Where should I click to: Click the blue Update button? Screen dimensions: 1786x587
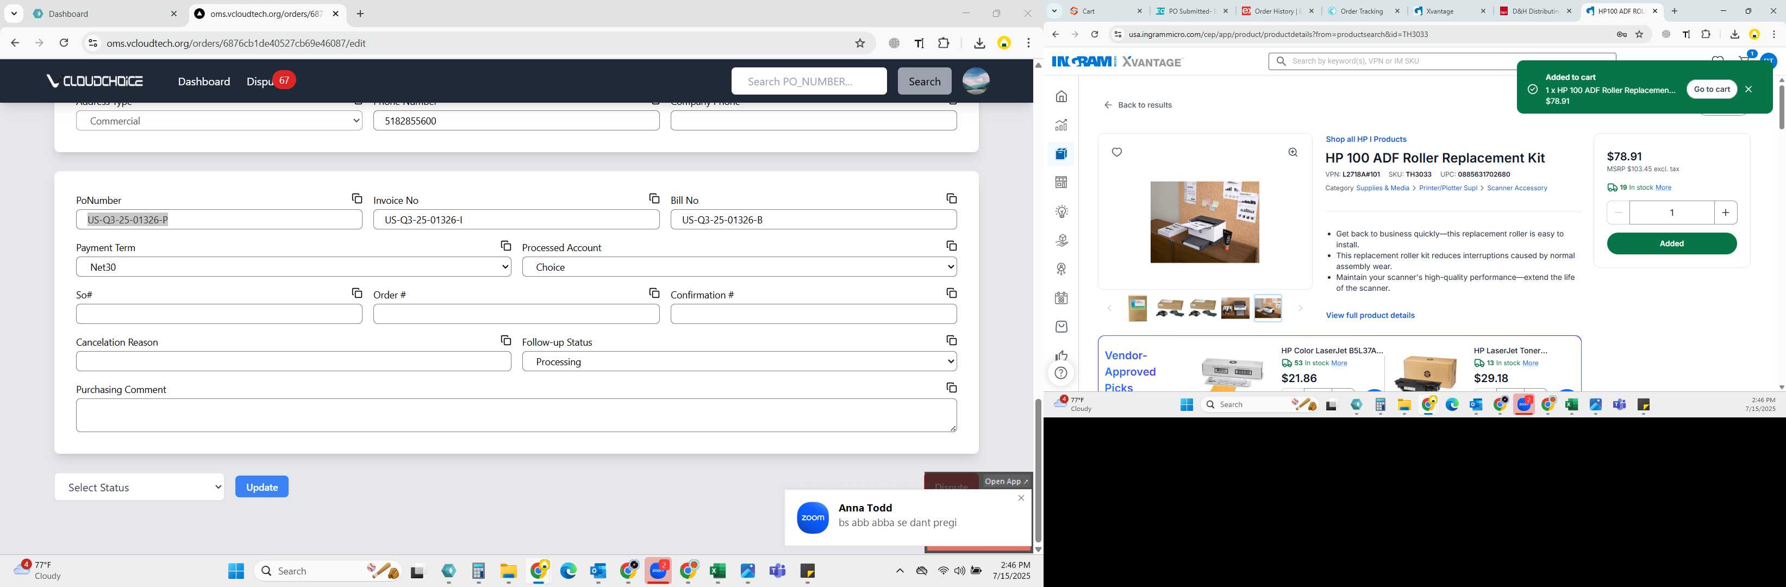tap(261, 486)
